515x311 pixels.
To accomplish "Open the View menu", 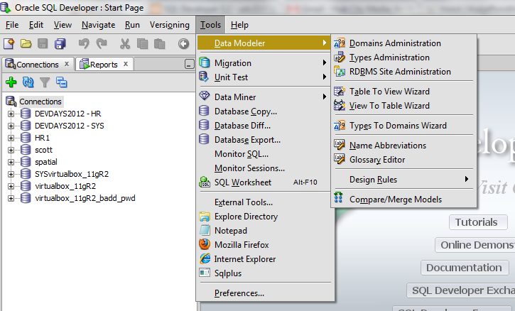I will pos(63,25).
